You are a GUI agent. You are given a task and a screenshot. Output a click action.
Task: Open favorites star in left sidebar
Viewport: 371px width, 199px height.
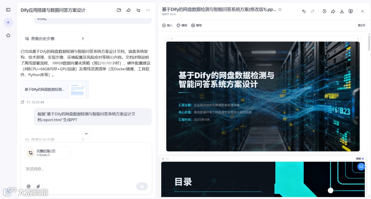pos(8,35)
